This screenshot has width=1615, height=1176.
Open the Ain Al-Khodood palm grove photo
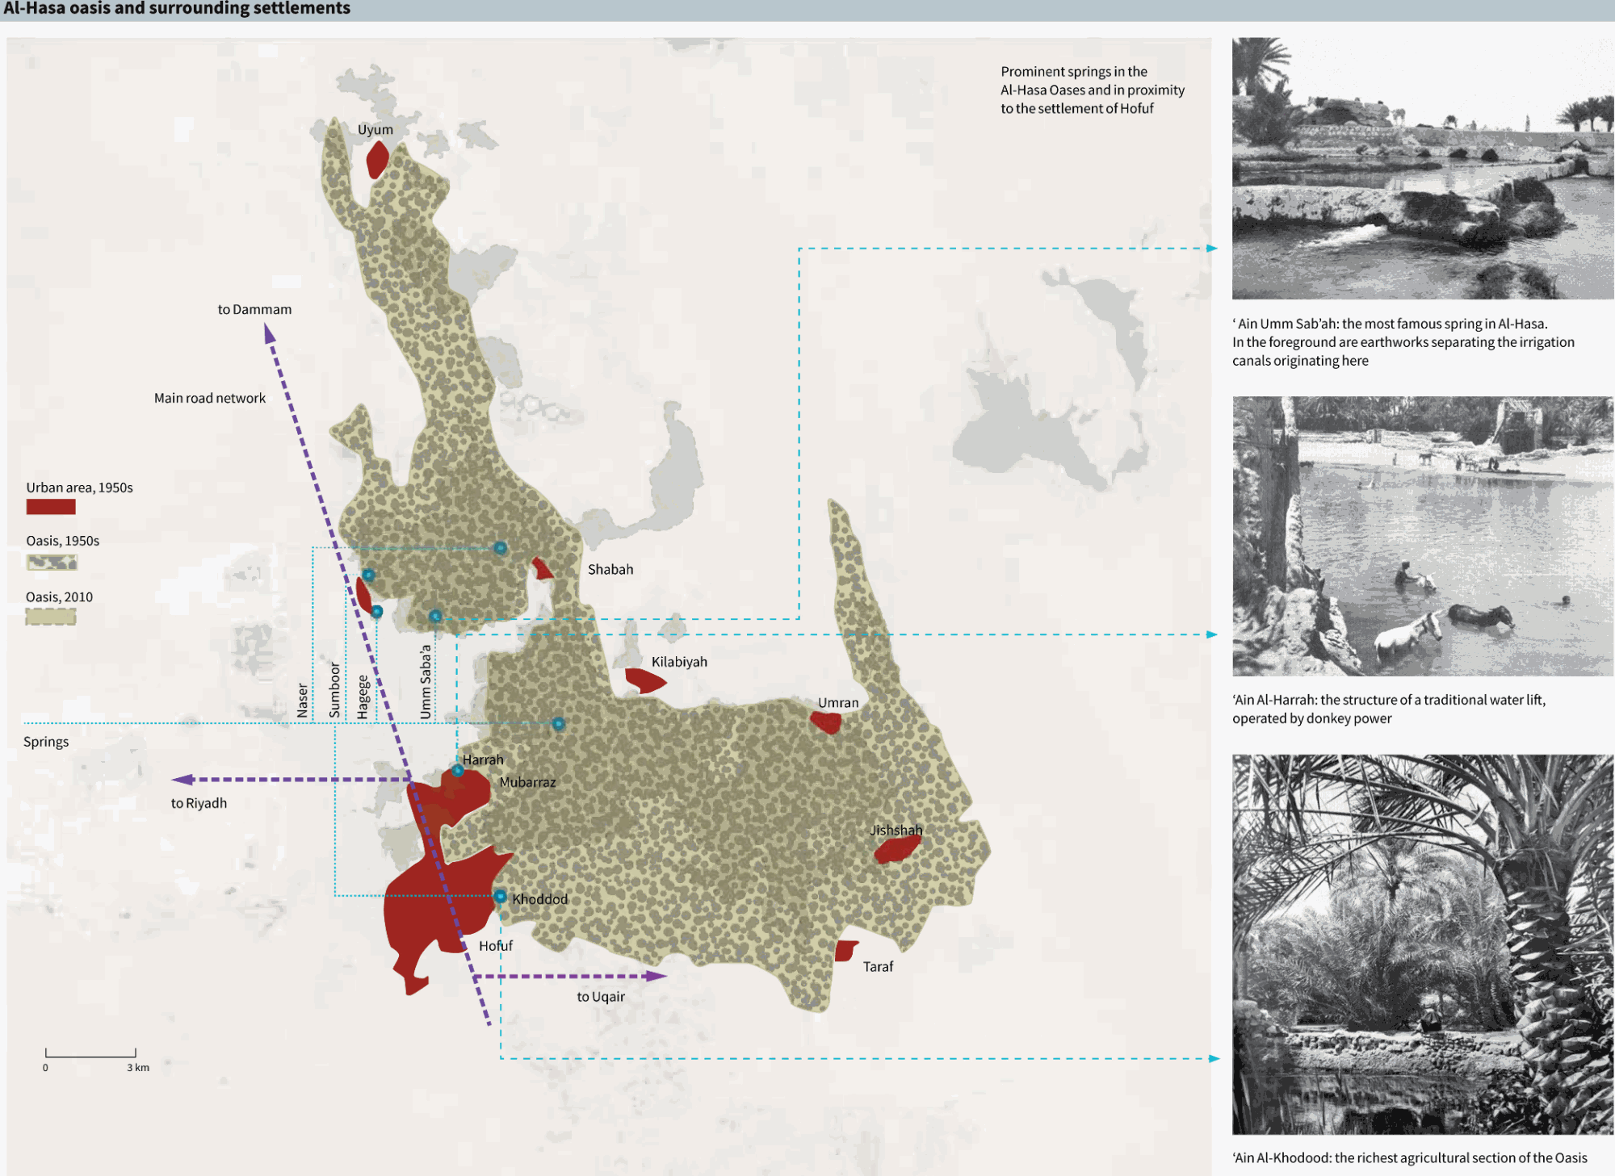1423,944
